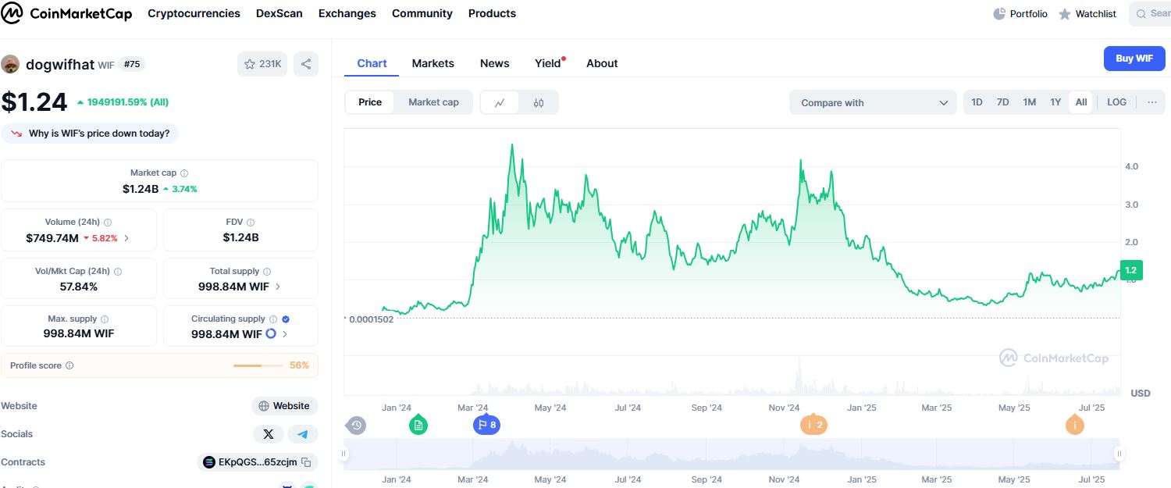This screenshot has height=488, width=1171.
Task: Click the Solana contract chain icon
Action: 208,462
